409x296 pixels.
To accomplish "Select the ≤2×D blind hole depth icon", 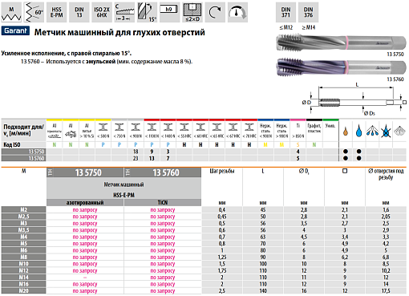I will click(x=192, y=12).
